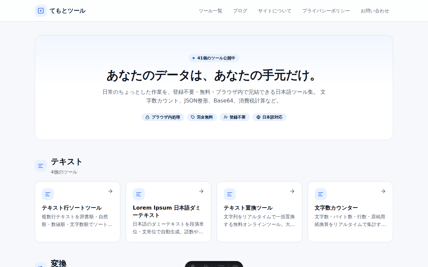Click the テキスト section heading
Screen dimensions: 428x267
click(x=67, y=162)
